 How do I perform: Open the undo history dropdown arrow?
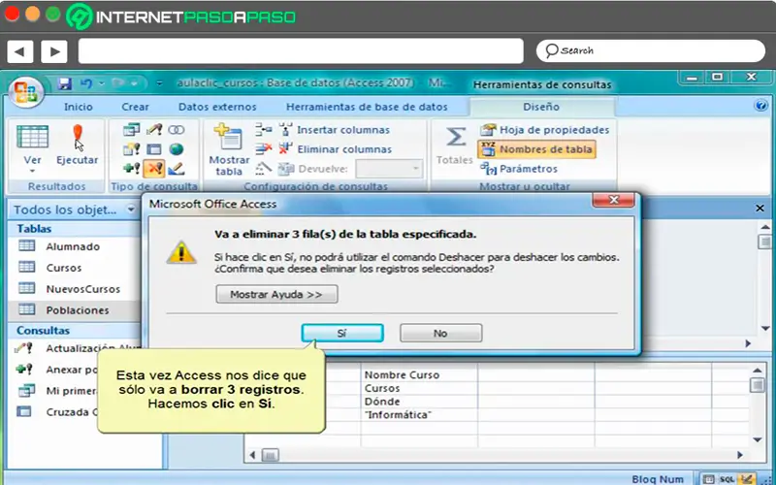point(101,83)
